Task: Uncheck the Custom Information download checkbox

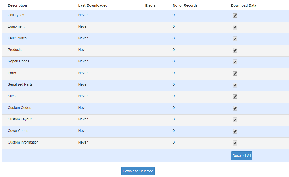Action: [235, 143]
